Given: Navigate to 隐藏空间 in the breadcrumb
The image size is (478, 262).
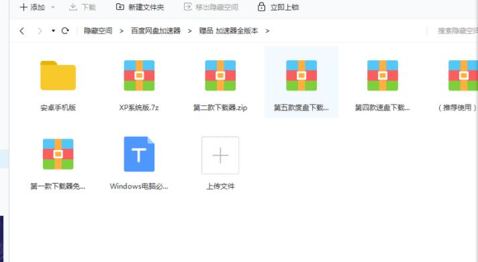Looking at the screenshot, I should pyautogui.click(x=98, y=31).
